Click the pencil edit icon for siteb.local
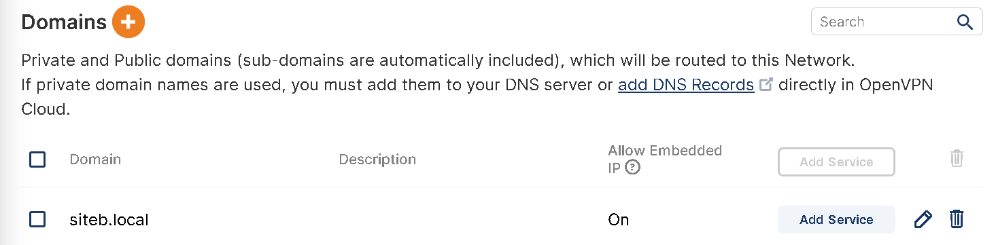The height and width of the screenshot is (245, 996). [x=923, y=219]
